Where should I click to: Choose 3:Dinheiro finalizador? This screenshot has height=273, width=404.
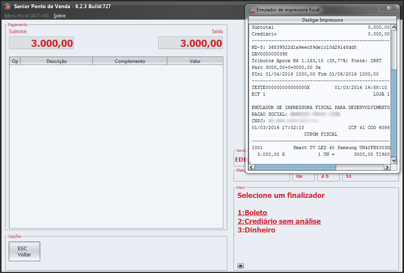(x=256, y=230)
